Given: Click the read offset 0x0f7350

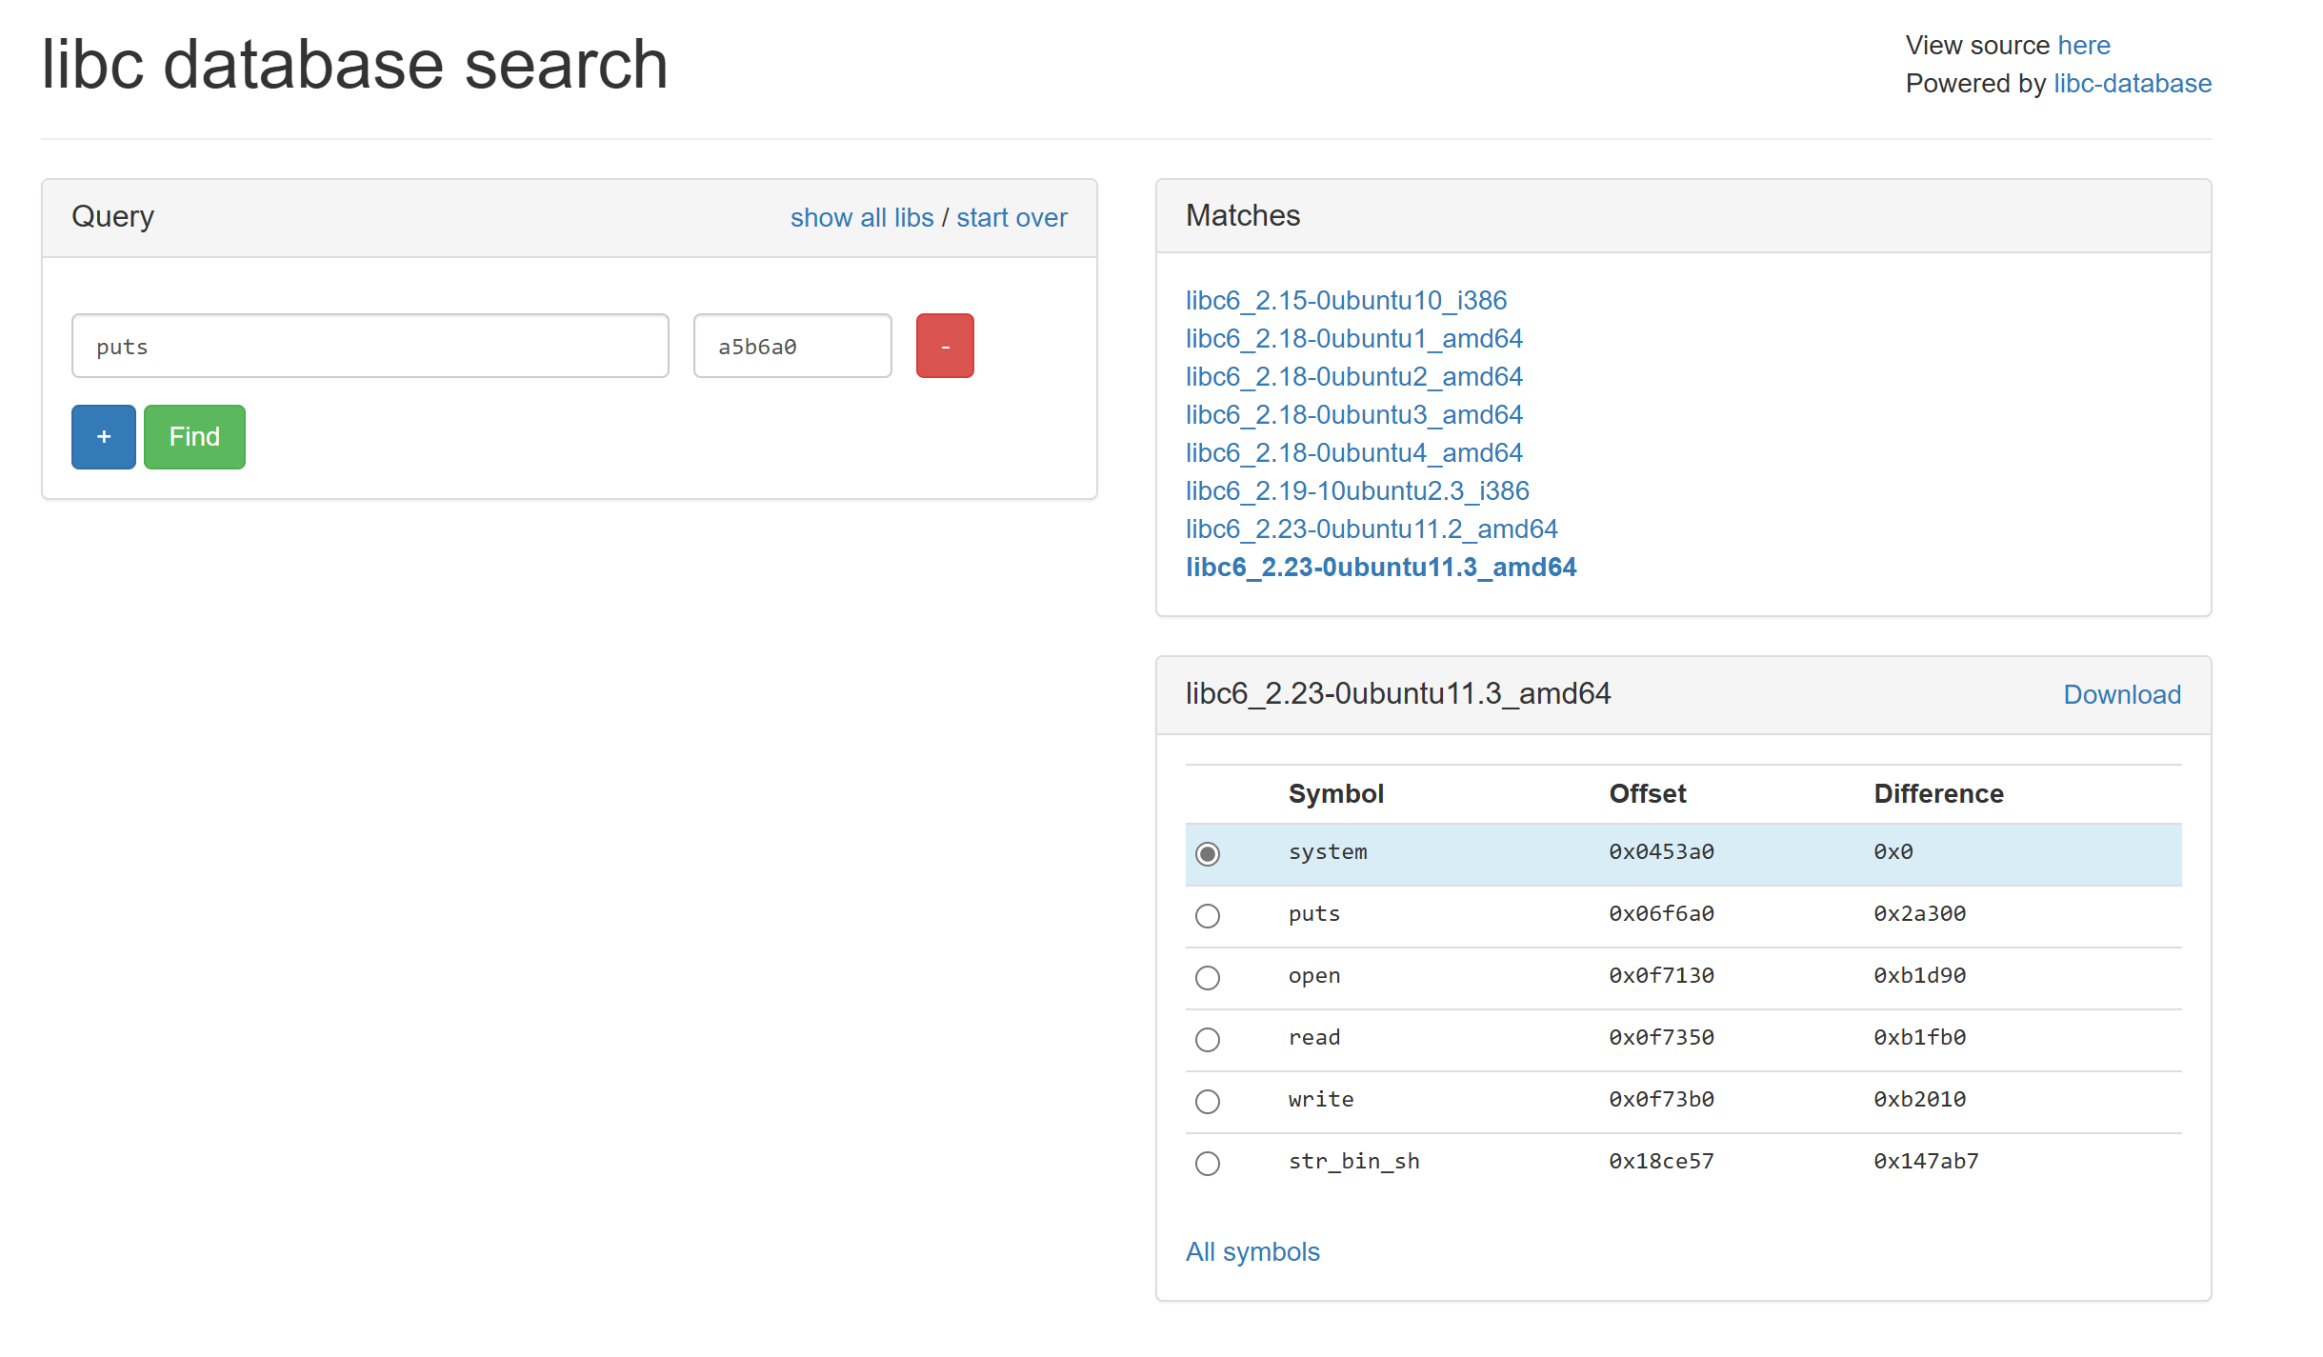Looking at the screenshot, I should 1661,1037.
